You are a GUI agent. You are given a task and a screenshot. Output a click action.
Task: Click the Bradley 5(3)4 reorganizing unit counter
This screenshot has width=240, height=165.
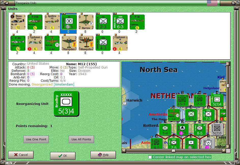(x=66, y=104)
